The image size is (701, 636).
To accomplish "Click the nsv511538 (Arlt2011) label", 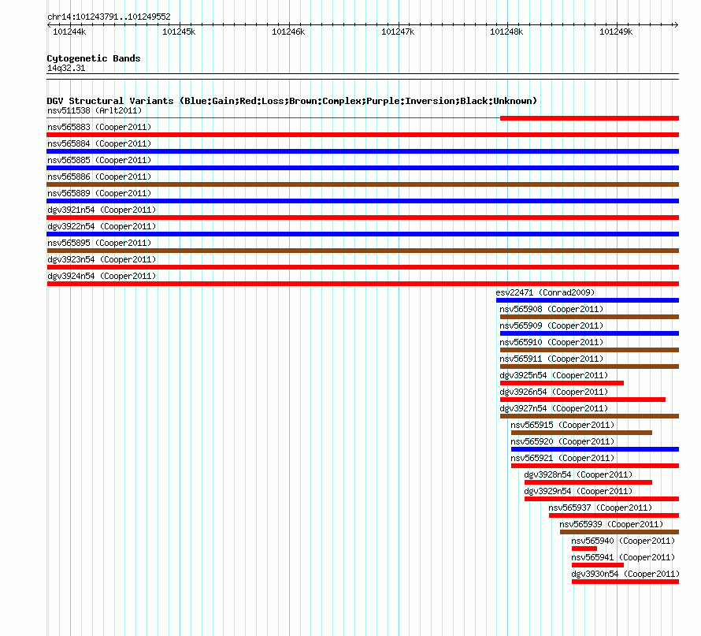I will 95,110.
